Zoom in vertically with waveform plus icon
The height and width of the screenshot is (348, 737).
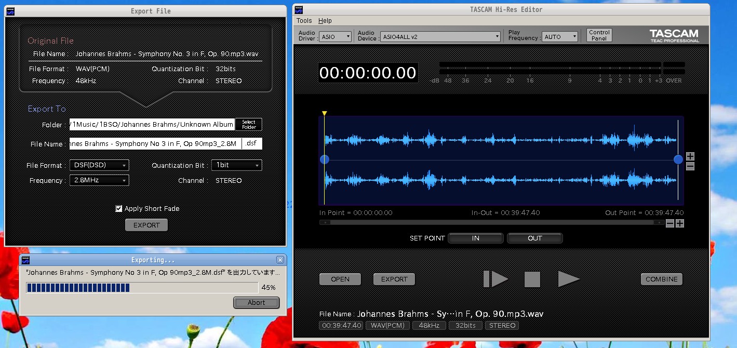(x=690, y=156)
